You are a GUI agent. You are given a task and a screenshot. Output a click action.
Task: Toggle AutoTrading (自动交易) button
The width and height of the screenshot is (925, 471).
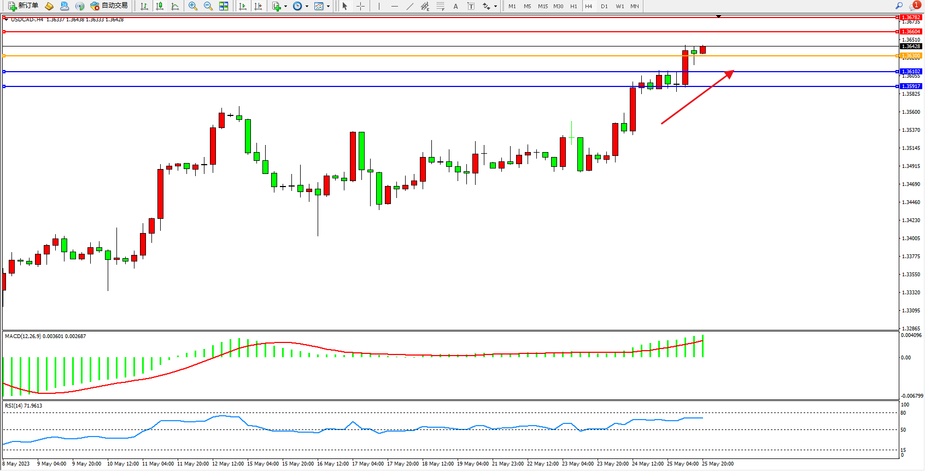[x=109, y=6]
